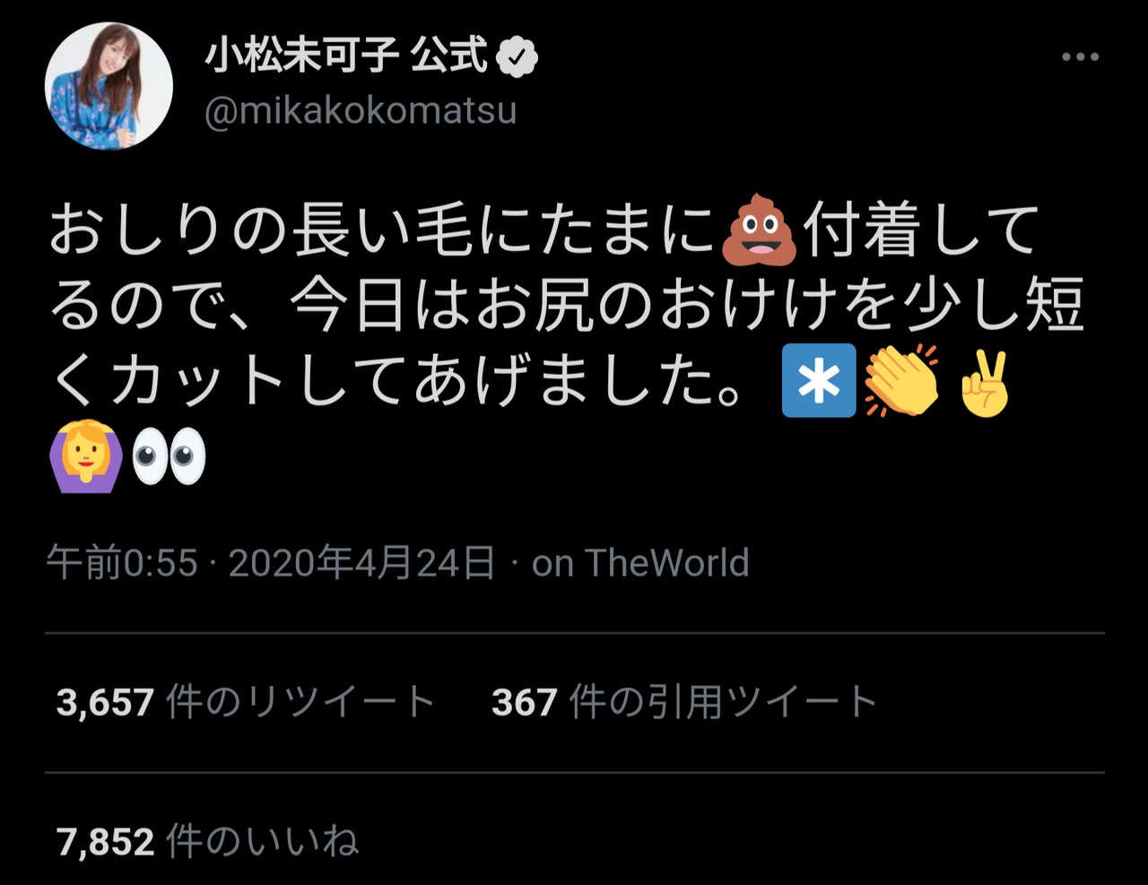
Task: Click the clapping hands emoji
Action: [901, 380]
